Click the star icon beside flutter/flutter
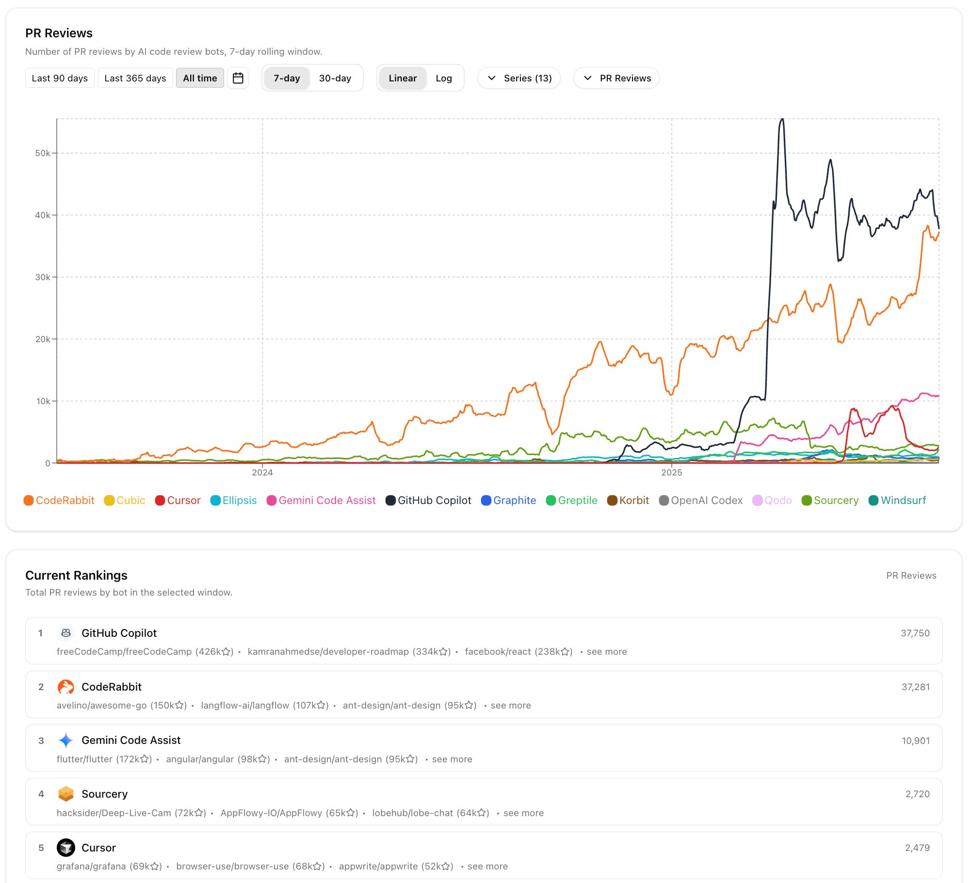This screenshot has height=883, width=971. tap(145, 759)
